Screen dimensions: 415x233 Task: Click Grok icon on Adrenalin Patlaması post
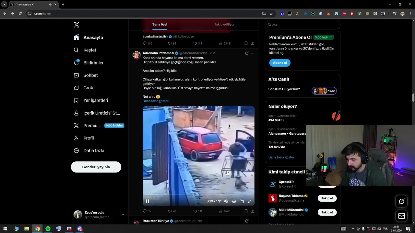pos(247,53)
